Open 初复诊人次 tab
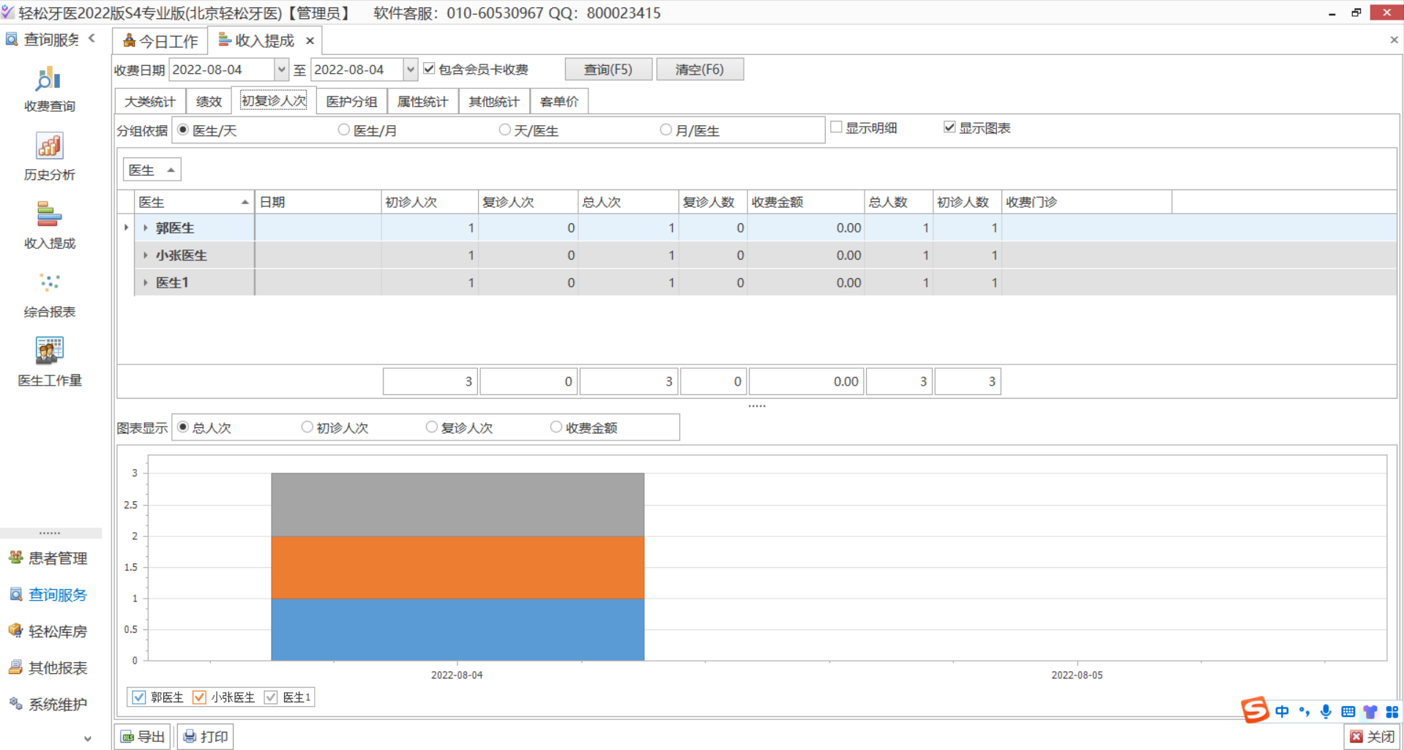1404x750 pixels. click(274, 100)
